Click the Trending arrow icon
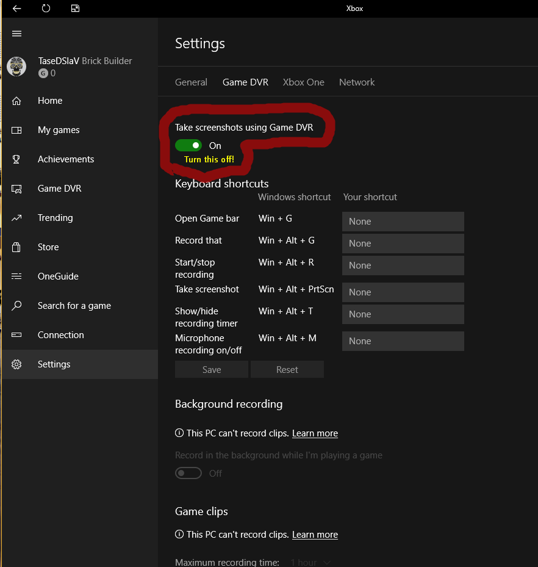The image size is (538, 567). point(16,218)
